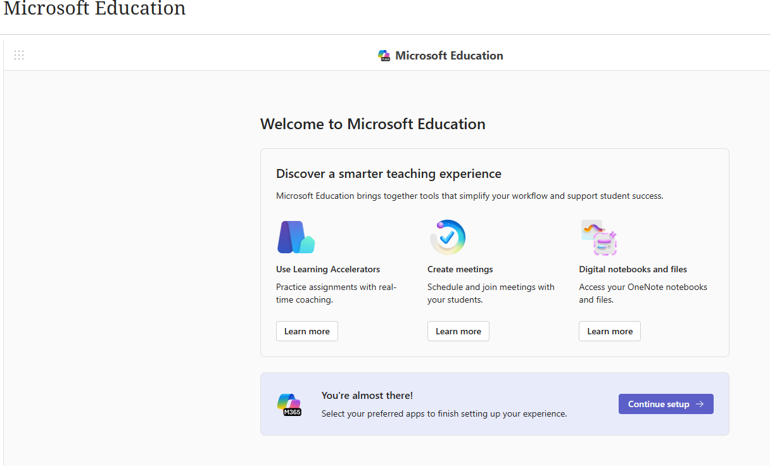
Task: Click the "Welcome to Microsoft Education" heading
Action: pyautogui.click(x=372, y=124)
